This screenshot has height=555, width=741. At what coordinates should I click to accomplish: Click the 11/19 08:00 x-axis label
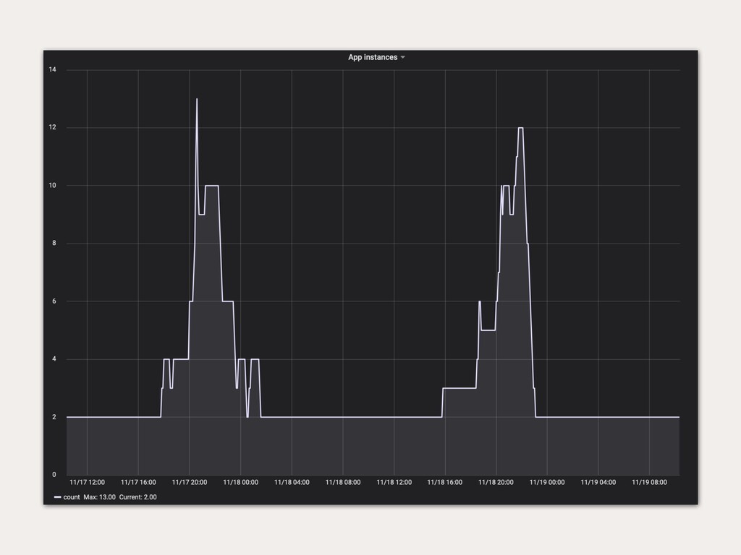tap(649, 482)
